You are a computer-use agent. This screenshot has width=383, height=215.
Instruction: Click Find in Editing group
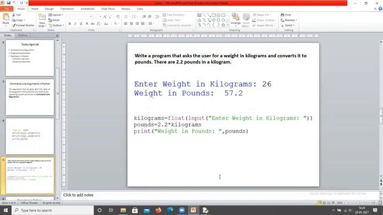pos(286,15)
